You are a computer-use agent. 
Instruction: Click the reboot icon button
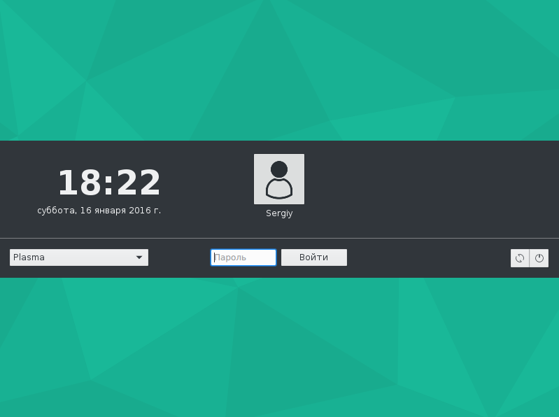[x=520, y=258]
